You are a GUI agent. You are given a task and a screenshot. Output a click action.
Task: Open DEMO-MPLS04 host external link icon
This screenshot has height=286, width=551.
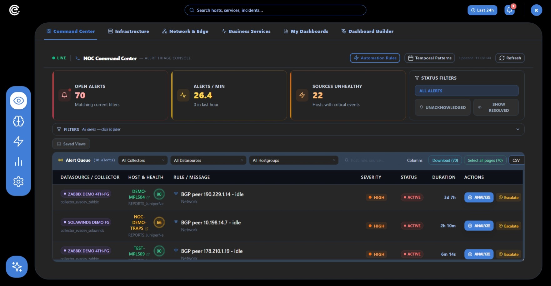[x=148, y=197]
